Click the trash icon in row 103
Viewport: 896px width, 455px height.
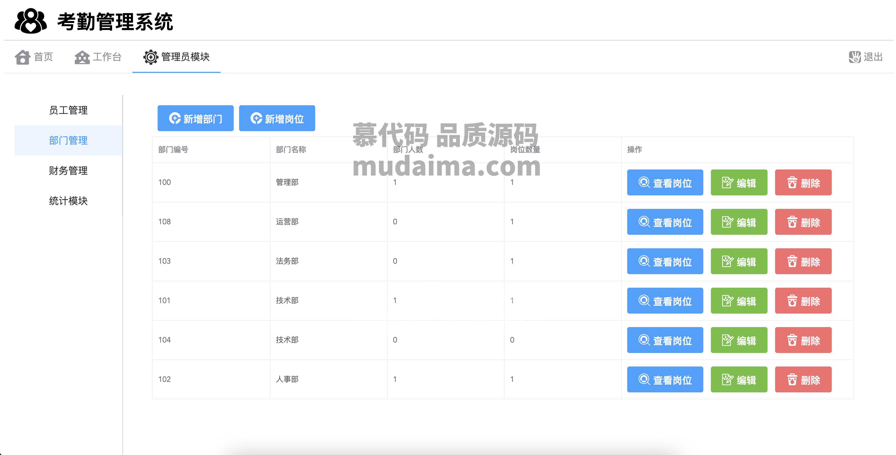792,261
